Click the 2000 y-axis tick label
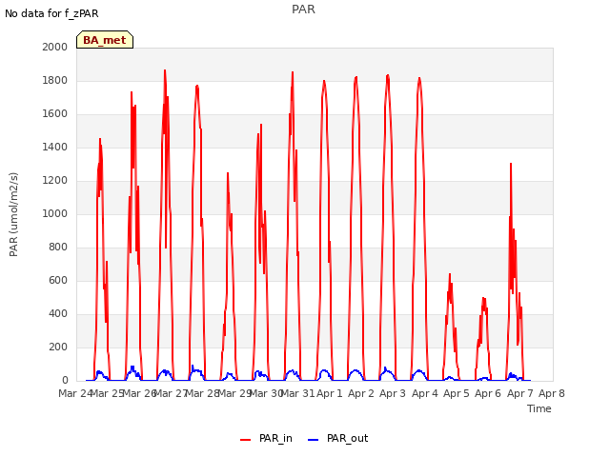The height and width of the screenshot is (457, 610). pyautogui.click(x=55, y=47)
